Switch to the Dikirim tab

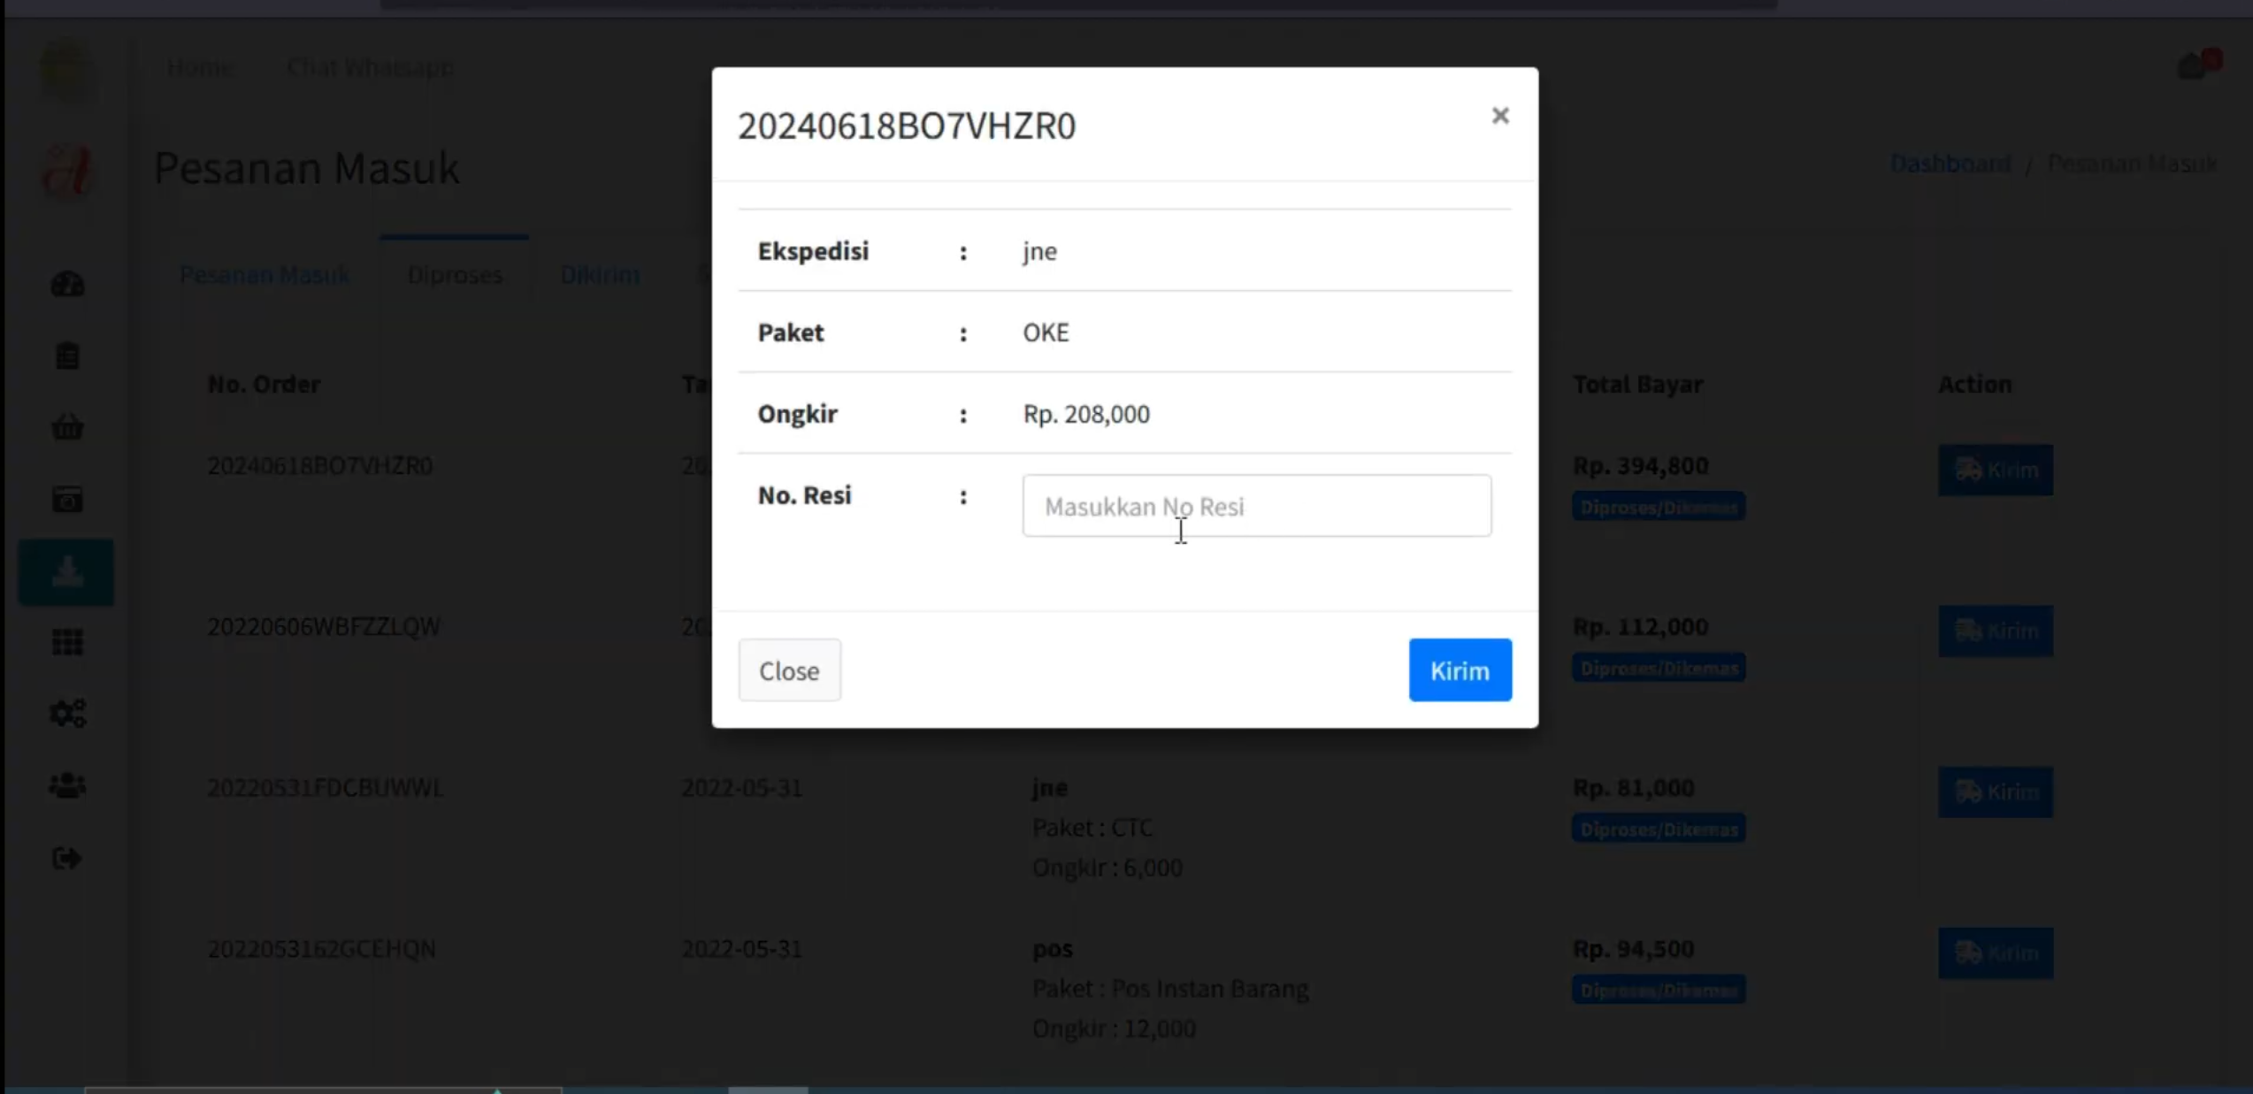600,275
